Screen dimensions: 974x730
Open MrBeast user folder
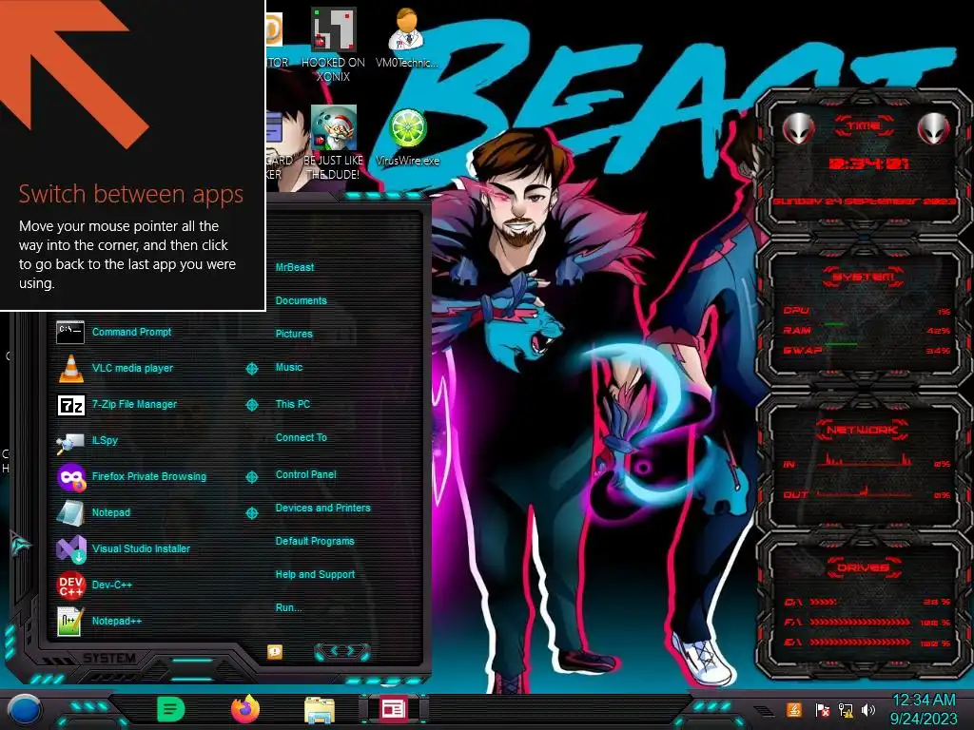pyautogui.click(x=295, y=267)
